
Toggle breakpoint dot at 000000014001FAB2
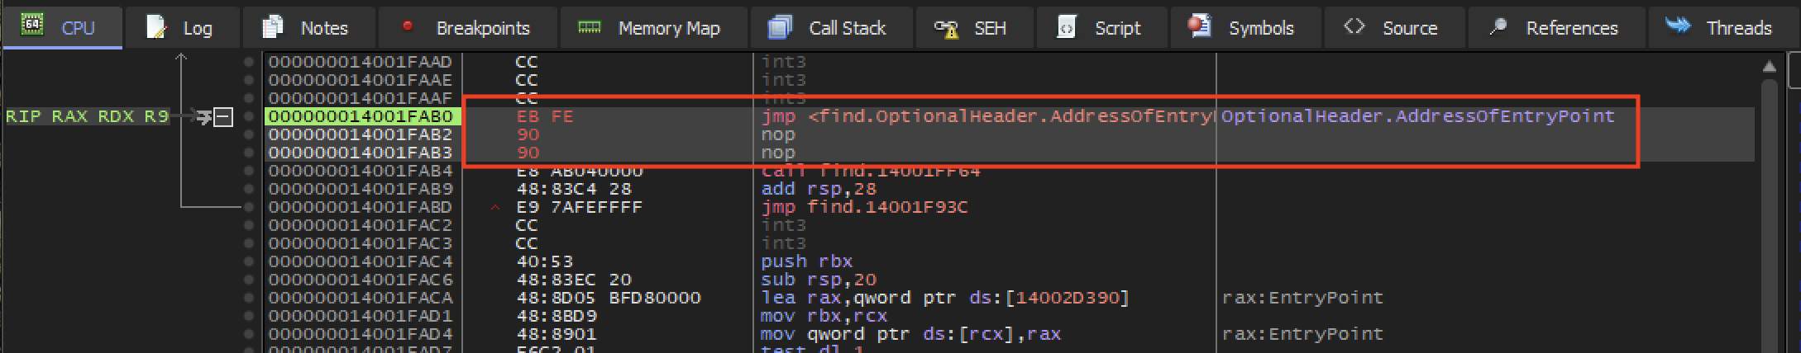point(249,134)
